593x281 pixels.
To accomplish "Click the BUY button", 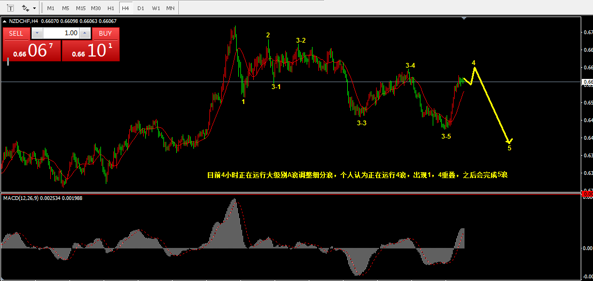I will [x=106, y=33].
